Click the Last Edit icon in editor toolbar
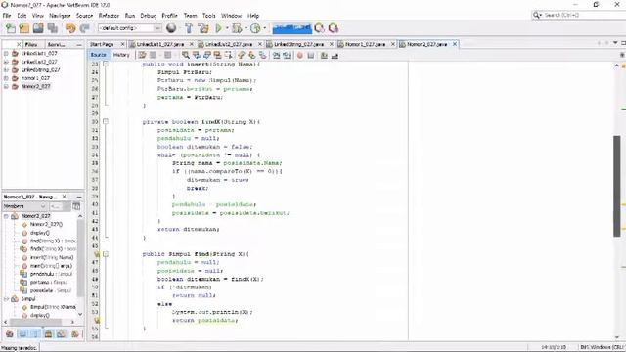 [142, 55]
